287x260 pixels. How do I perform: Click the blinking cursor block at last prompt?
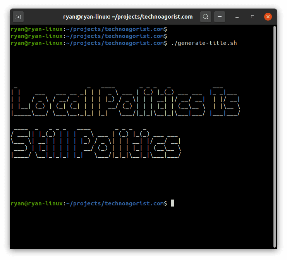click(172, 203)
